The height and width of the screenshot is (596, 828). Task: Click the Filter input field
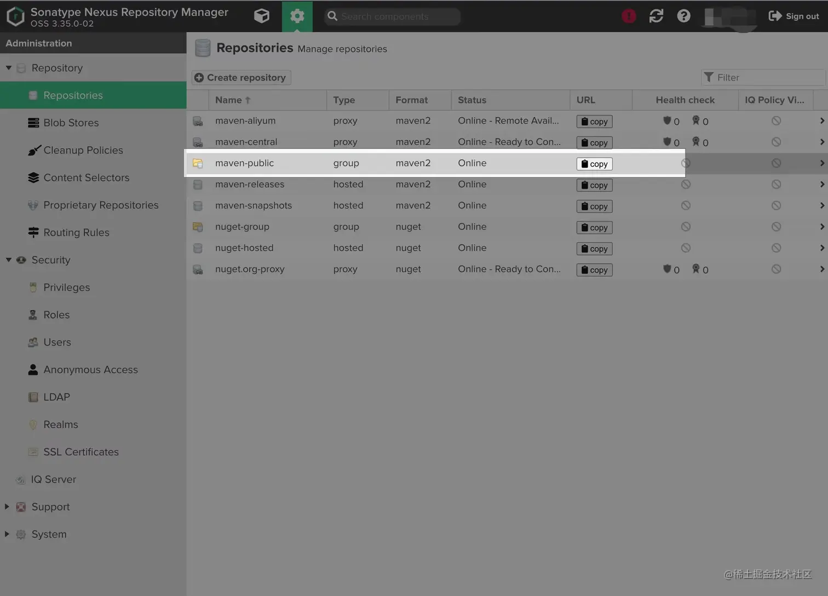coord(763,77)
